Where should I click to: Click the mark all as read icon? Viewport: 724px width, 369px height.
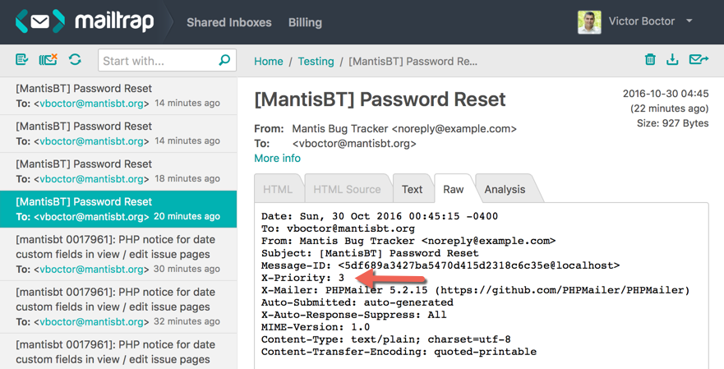tap(22, 60)
